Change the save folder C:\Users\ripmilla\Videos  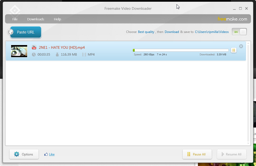click(212, 32)
